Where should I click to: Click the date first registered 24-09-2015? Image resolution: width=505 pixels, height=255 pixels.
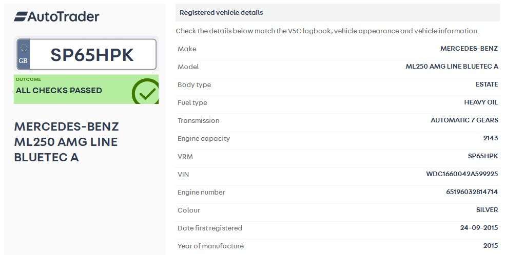[479, 228]
